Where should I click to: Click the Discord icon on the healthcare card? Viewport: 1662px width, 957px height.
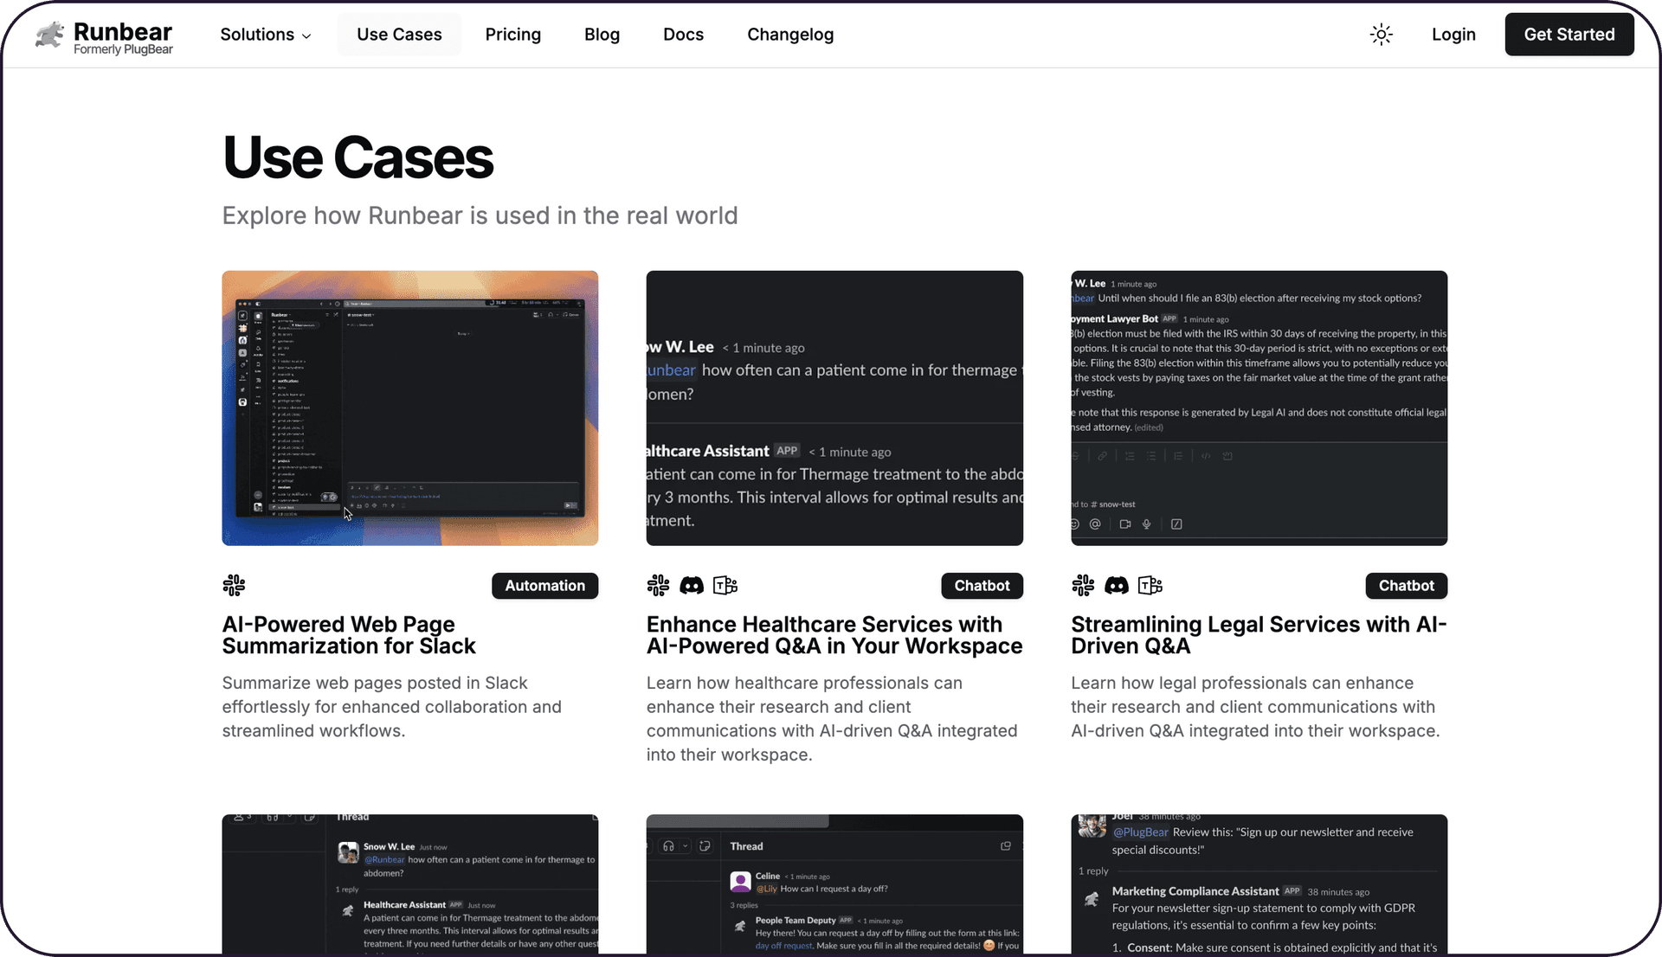pyautogui.click(x=692, y=586)
